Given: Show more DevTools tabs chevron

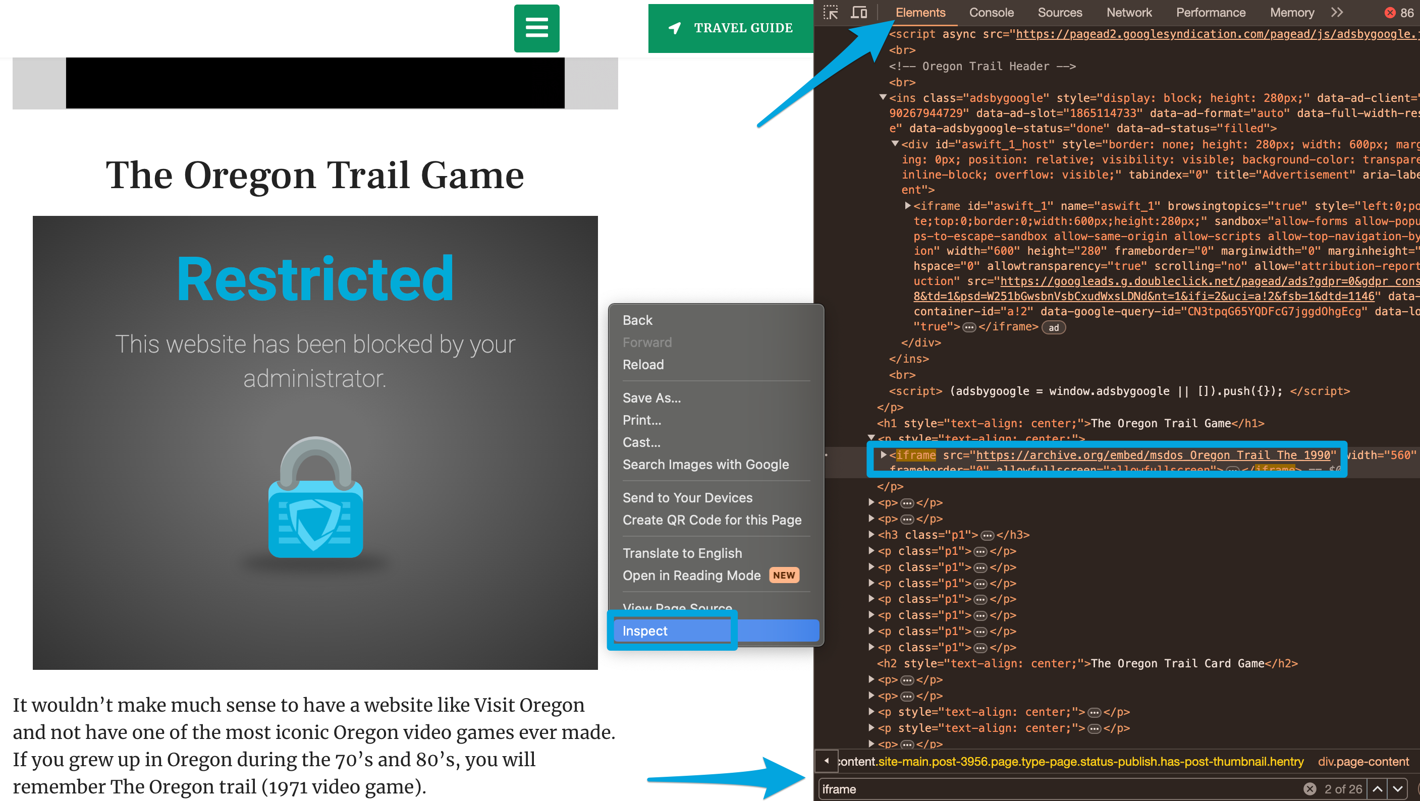Looking at the screenshot, I should click(1337, 12).
